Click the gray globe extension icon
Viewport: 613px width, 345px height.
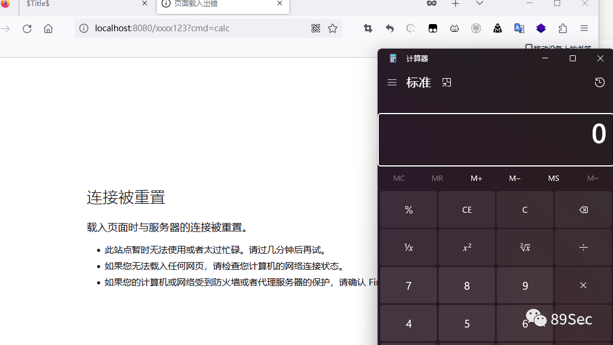click(476, 28)
